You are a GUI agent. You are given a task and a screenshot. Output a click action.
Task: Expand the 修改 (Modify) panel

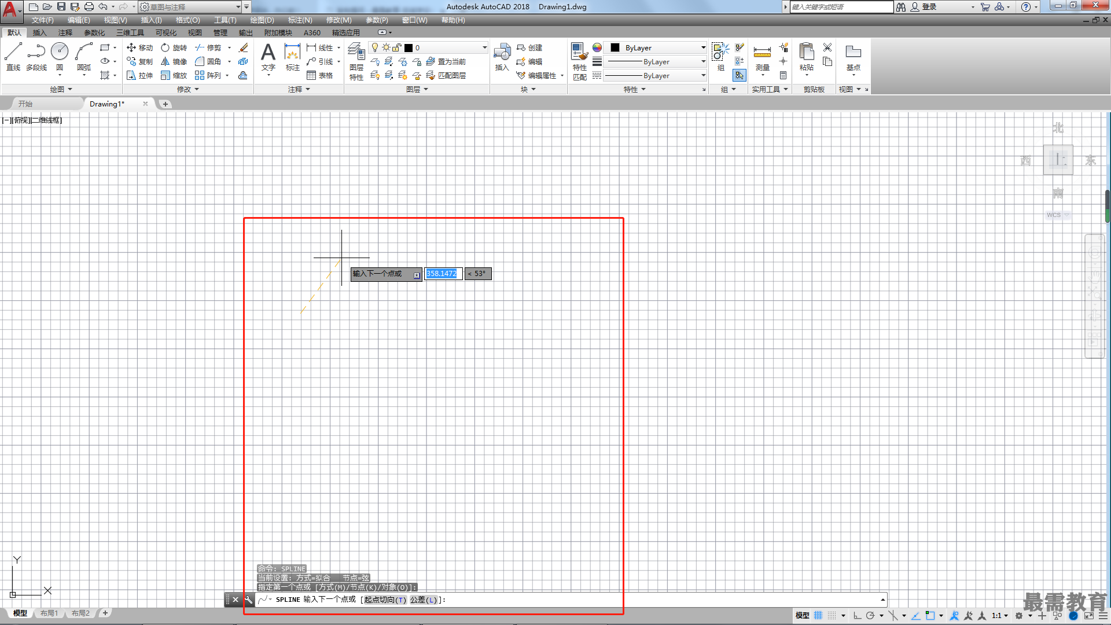187,89
